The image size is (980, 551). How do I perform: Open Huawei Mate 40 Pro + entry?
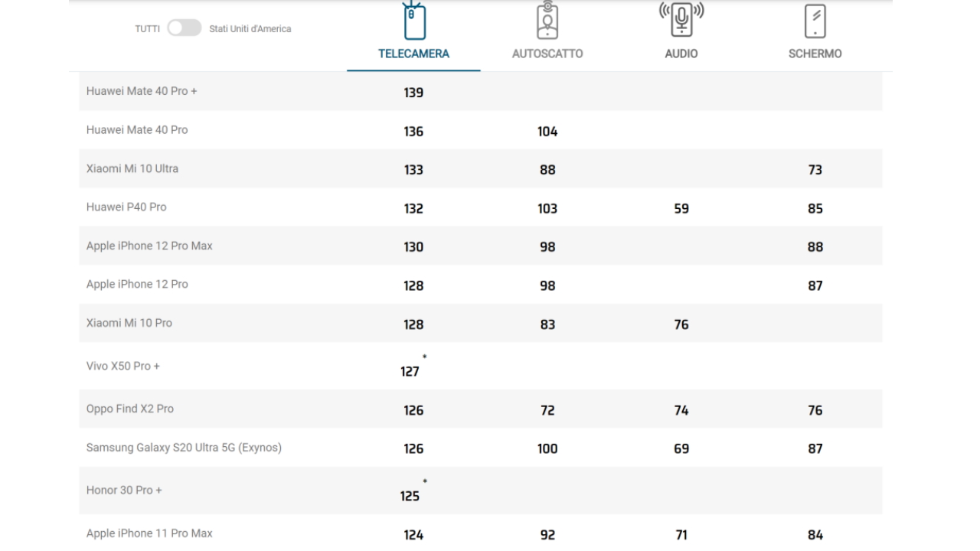click(x=142, y=91)
